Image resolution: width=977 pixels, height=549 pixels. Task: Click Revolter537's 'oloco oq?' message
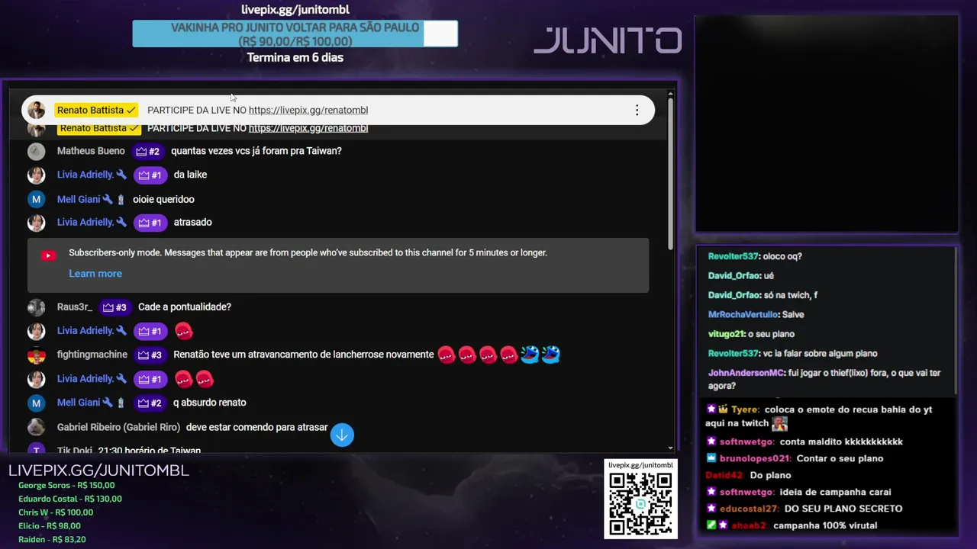click(782, 256)
